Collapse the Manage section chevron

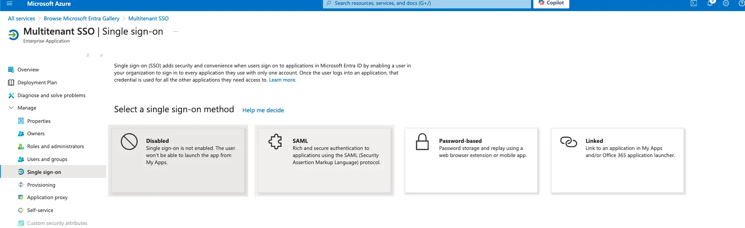[x=12, y=108]
